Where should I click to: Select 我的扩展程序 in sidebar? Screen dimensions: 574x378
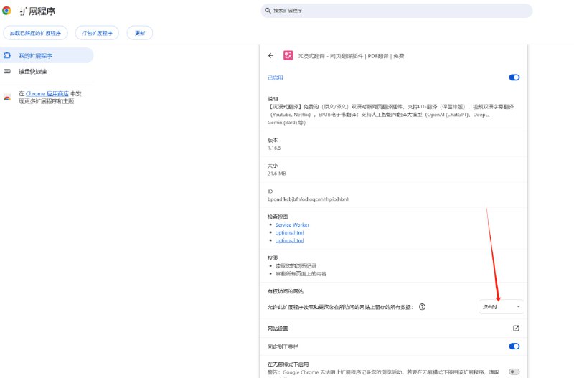tap(47, 55)
